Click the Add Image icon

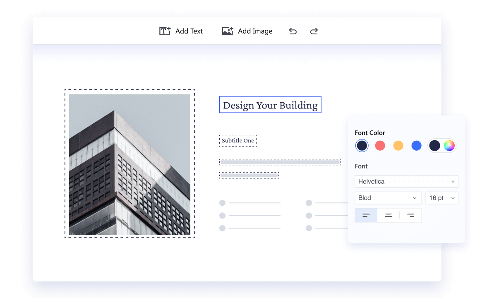tap(228, 31)
